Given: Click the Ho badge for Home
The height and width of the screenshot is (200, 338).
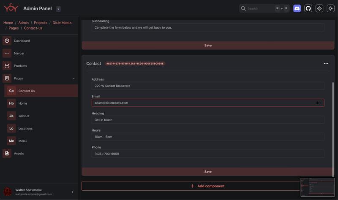Looking at the screenshot, I should 11,103.
